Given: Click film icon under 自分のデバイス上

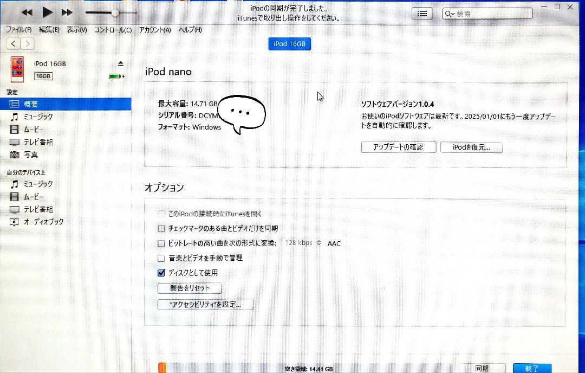Looking at the screenshot, I should (14, 197).
